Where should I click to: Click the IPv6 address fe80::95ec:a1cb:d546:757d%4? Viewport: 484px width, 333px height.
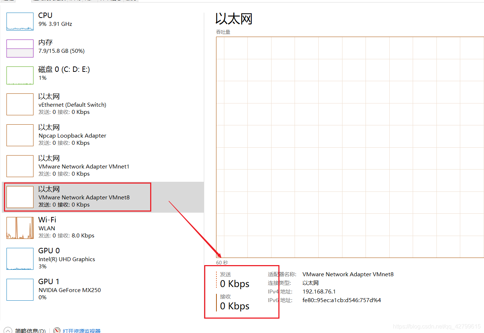pos(342,300)
